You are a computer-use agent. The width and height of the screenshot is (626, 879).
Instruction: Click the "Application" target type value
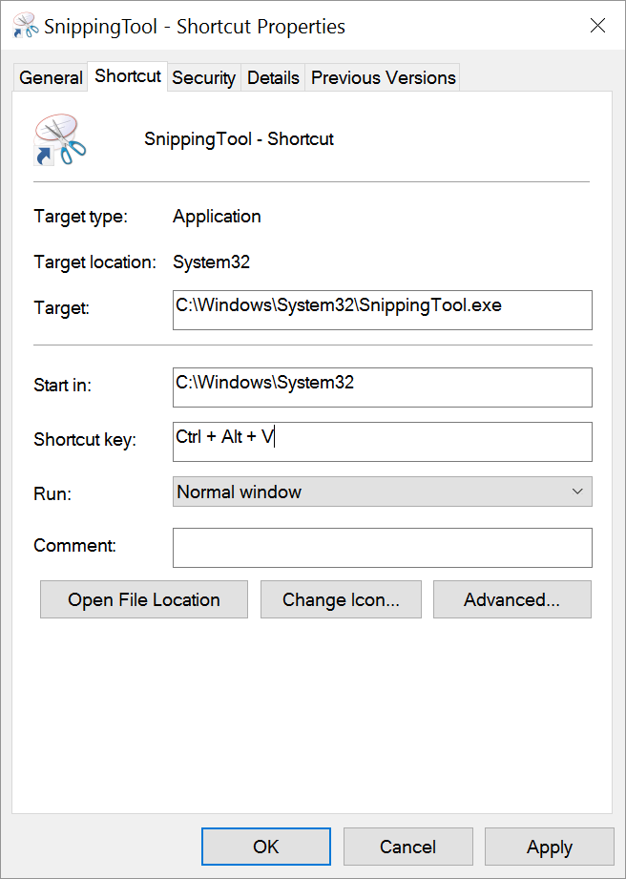(x=217, y=217)
